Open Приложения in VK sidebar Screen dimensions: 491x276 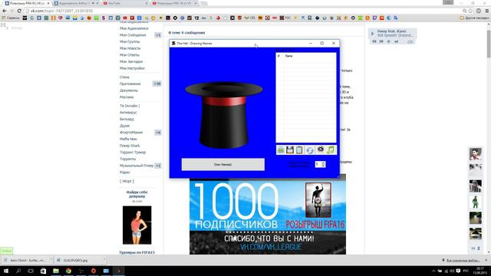pos(130,84)
